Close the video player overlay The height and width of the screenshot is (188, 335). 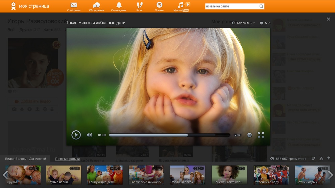pyautogui.click(x=328, y=19)
